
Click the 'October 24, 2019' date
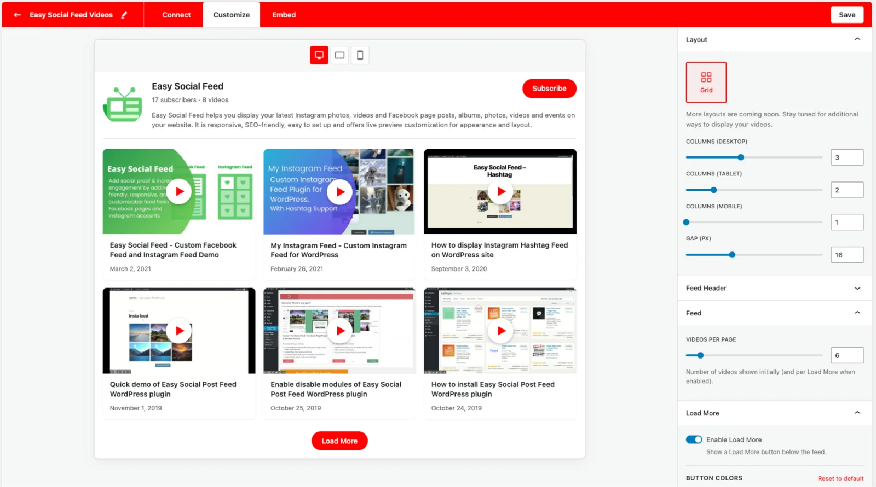pos(457,408)
